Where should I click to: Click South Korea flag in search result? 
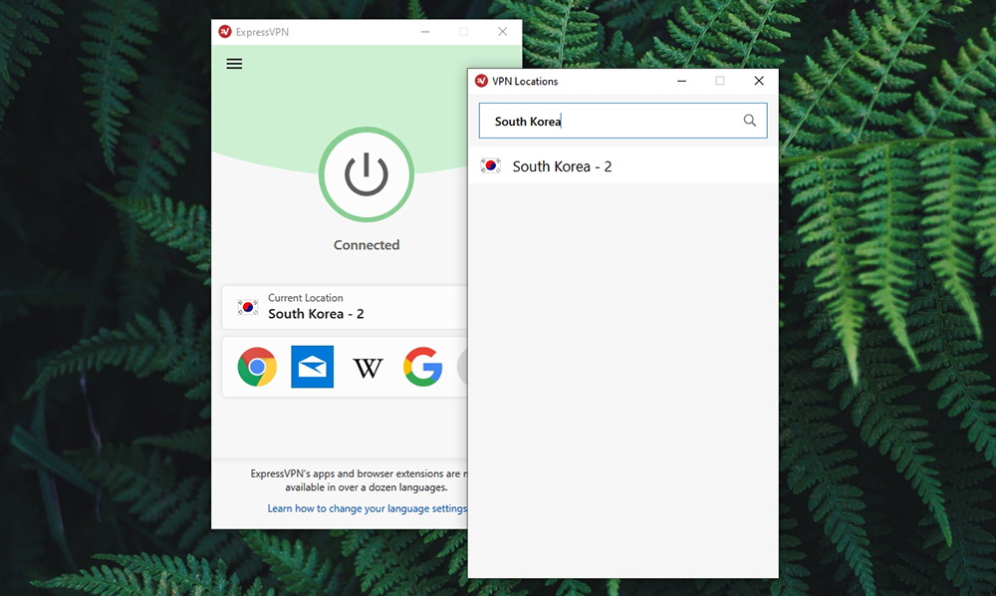tap(490, 165)
